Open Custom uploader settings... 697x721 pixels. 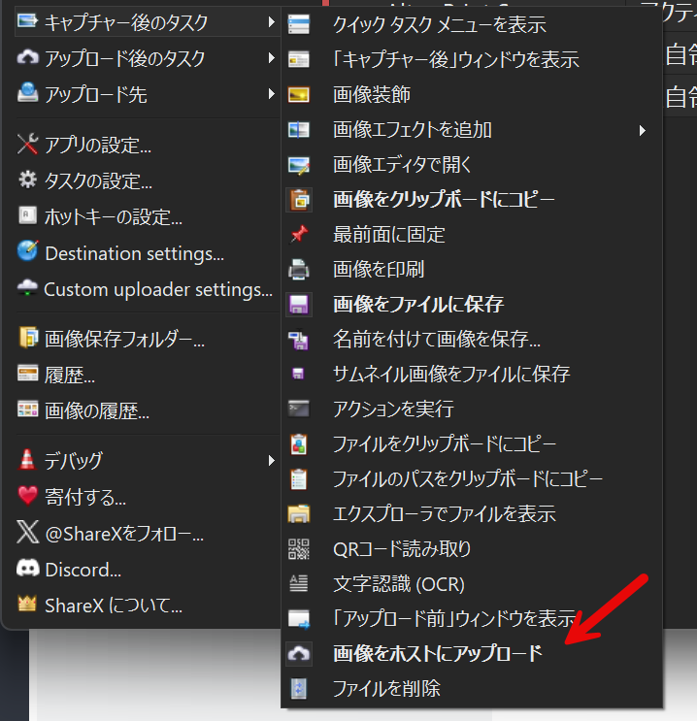point(157,289)
